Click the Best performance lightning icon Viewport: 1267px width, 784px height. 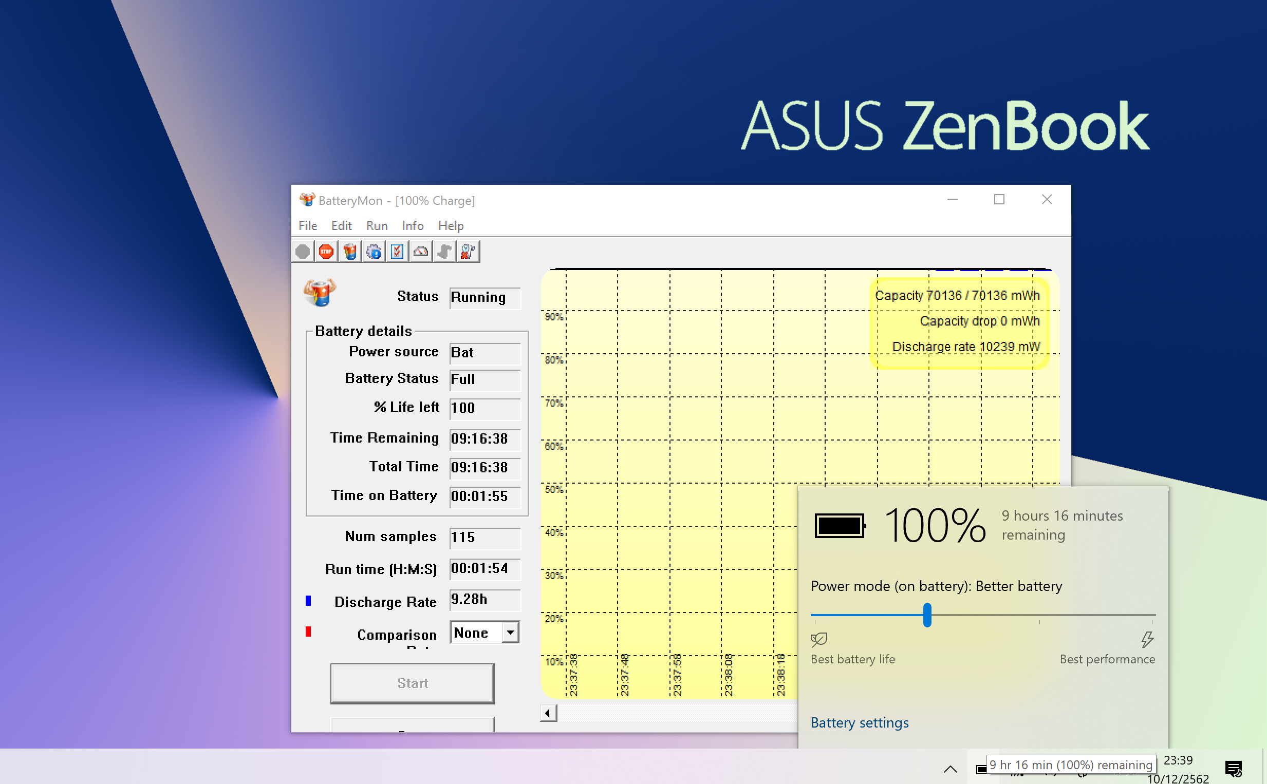click(1147, 639)
